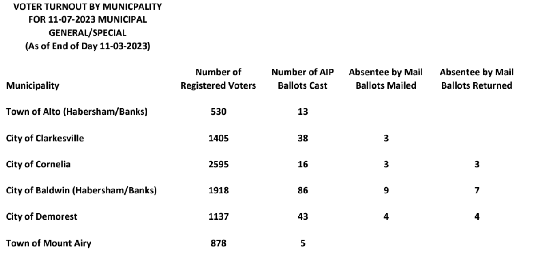533x262 pixels.
Task: Click the City of Cornelia row label
Action: pos(38,165)
